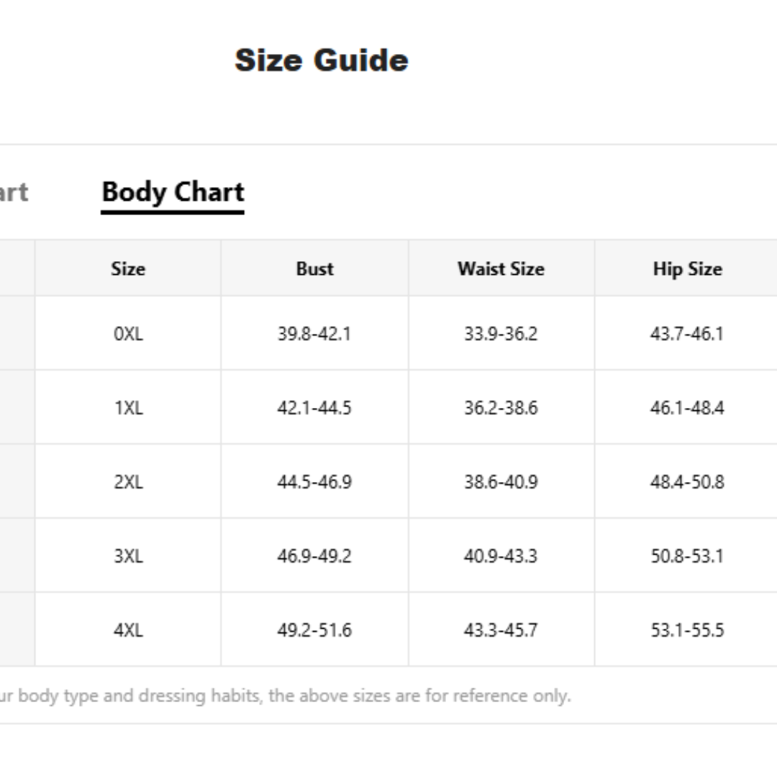Open the partially visible chart tab
This screenshot has height=777, width=777.
pos(14,192)
